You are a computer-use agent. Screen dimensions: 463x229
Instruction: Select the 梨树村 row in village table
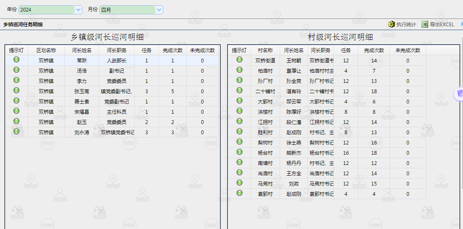(x=265, y=143)
